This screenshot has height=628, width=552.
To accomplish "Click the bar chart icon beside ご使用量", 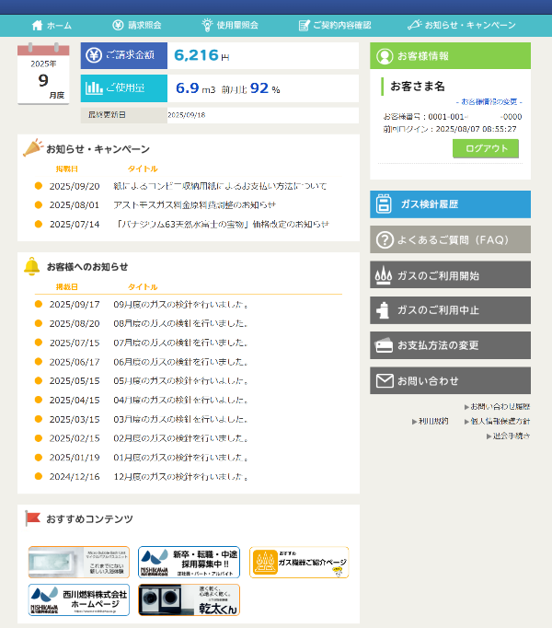I will [x=94, y=88].
